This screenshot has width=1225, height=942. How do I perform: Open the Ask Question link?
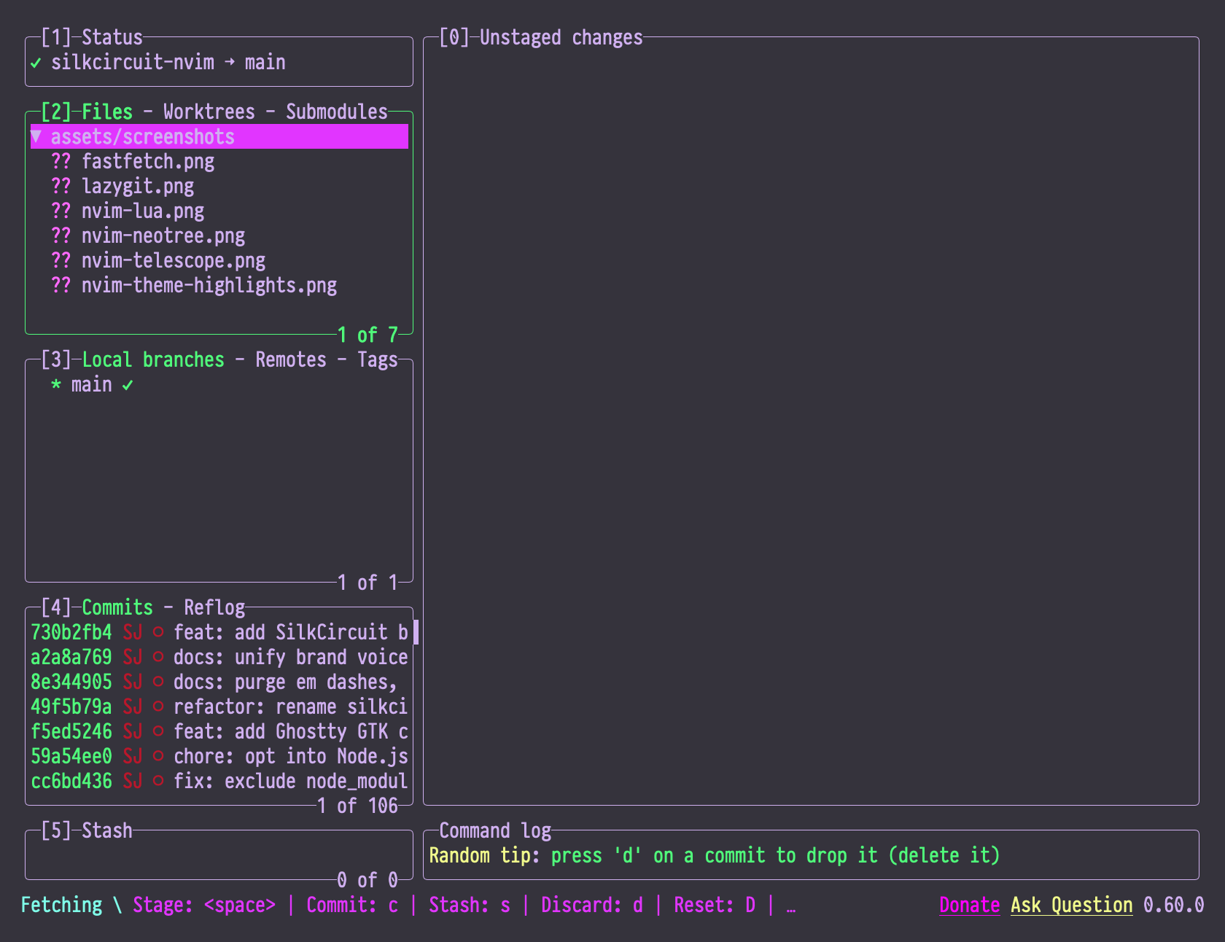point(1071,905)
